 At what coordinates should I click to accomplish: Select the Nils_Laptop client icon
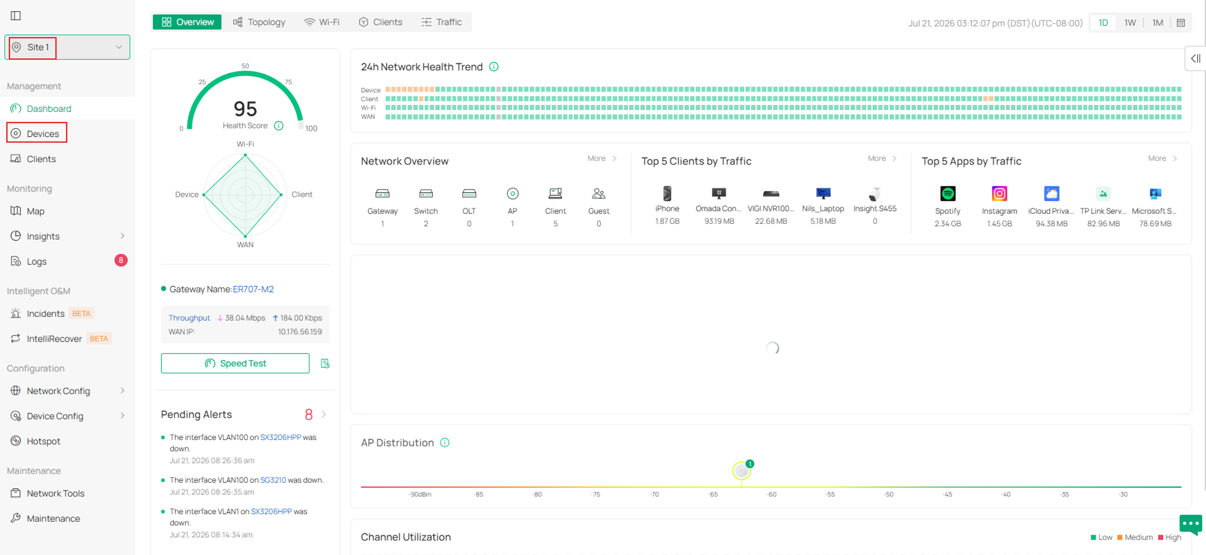click(823, 193)
